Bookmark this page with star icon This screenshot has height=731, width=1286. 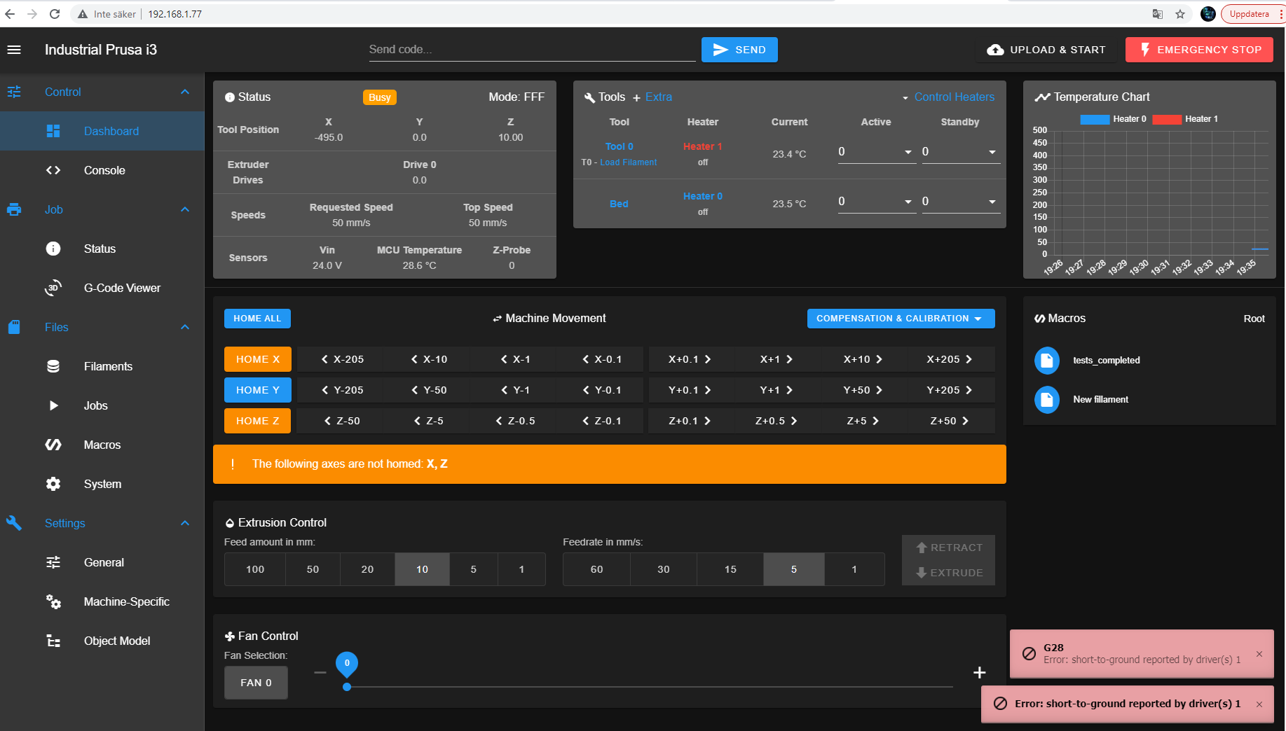click(1180, 14)
